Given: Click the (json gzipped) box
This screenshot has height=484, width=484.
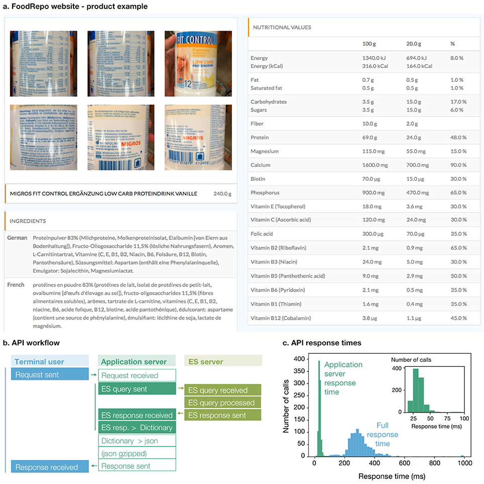Looking at the screenshot, I should 137,453.
